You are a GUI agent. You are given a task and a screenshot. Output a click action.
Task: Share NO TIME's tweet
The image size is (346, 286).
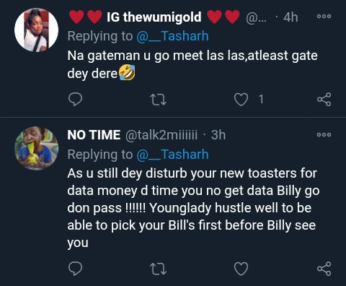tap(324, 269)
